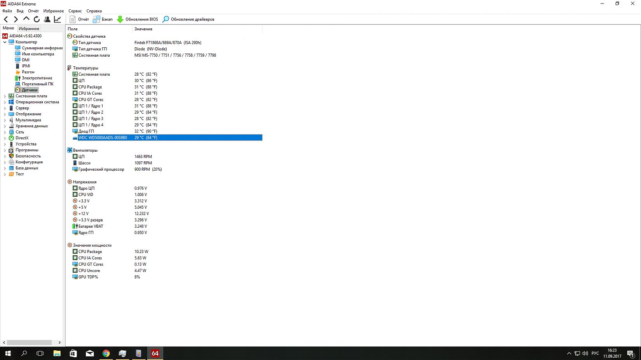
Task: Open Google Chrome from the taskbar
Action: 106,353
